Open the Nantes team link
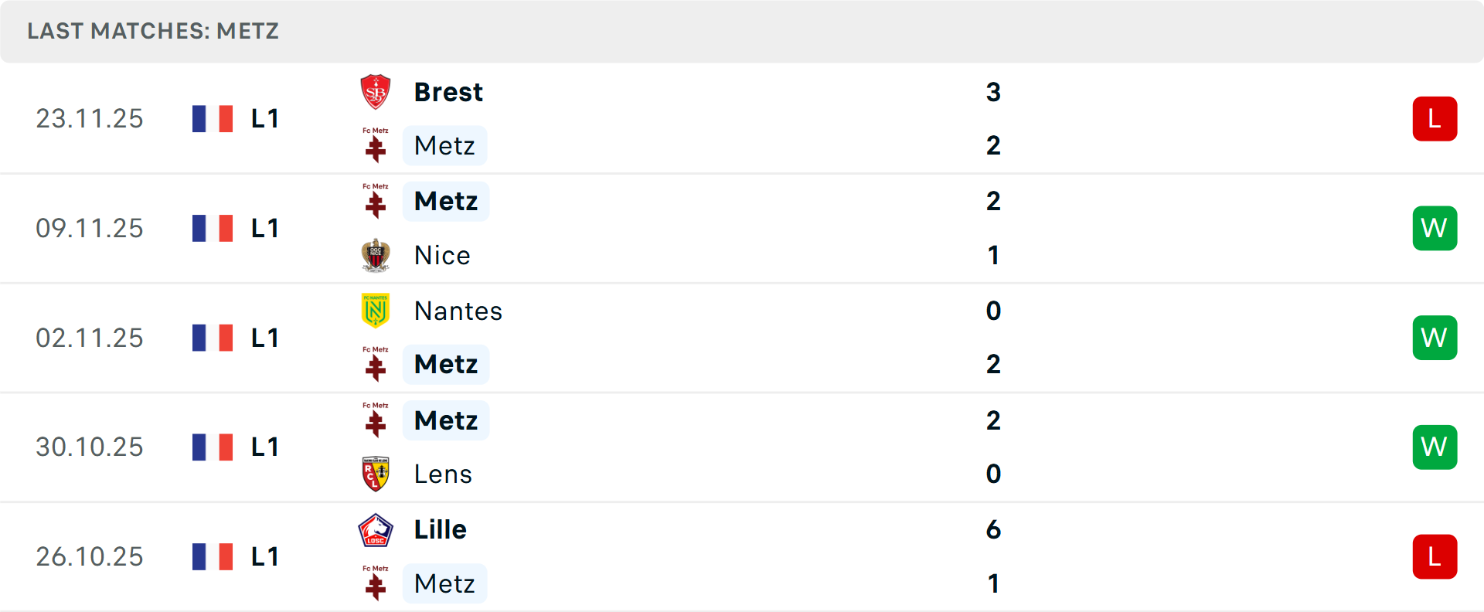Viewport: 1484px width, 612px height. coord(458,311)
